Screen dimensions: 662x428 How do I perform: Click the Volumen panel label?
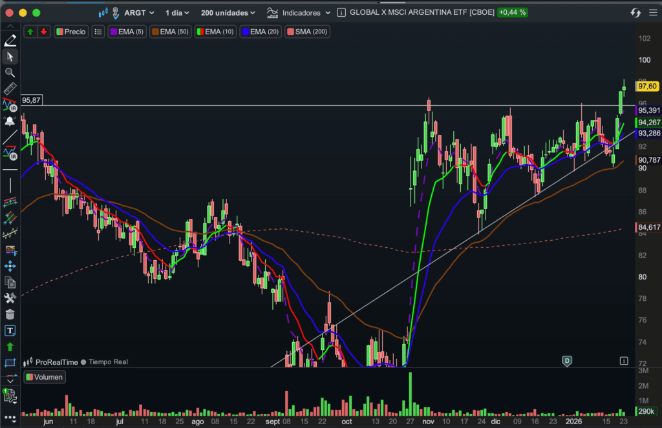point(45,377)
